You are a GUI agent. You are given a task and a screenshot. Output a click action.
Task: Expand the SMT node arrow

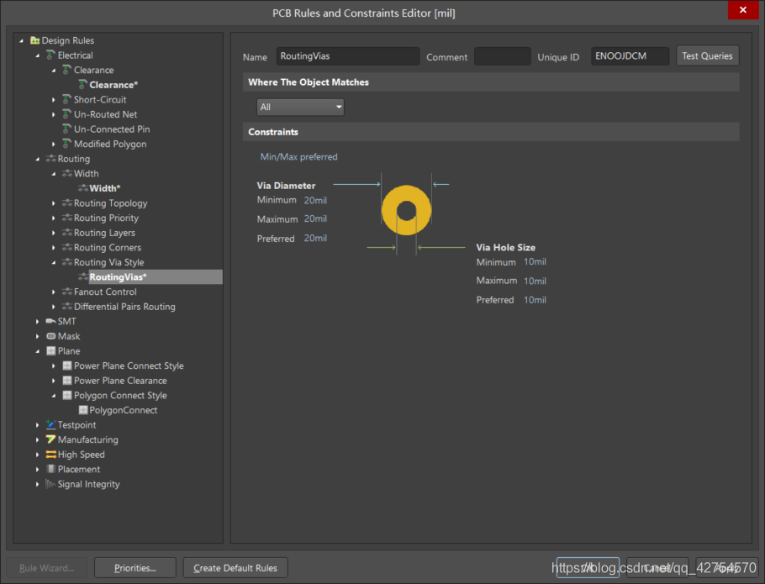tap(38, 321)
